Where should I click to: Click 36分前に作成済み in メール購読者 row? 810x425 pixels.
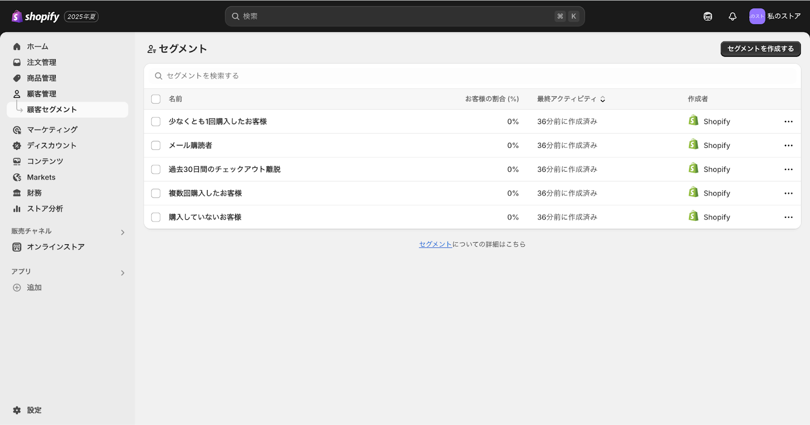coord(567,145)
